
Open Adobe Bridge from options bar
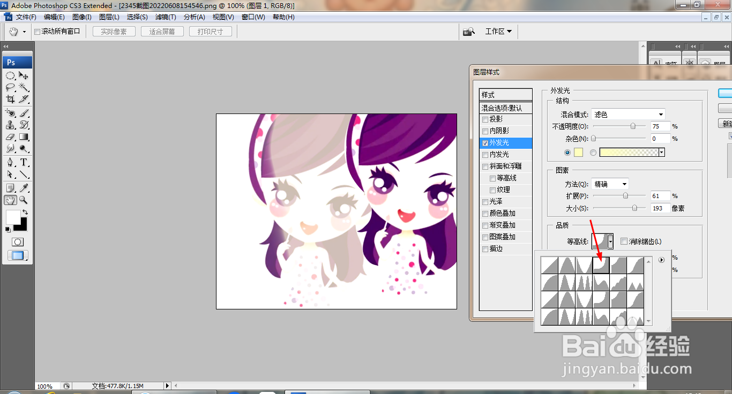pyautogui.click(x=469, y=32)
